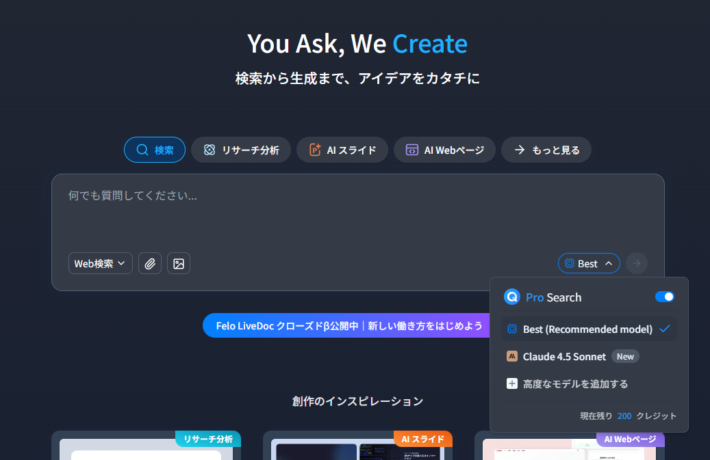The image size is (710, 460).
Task: Select Best (Recommended model) option
Action: click(587, 329)
